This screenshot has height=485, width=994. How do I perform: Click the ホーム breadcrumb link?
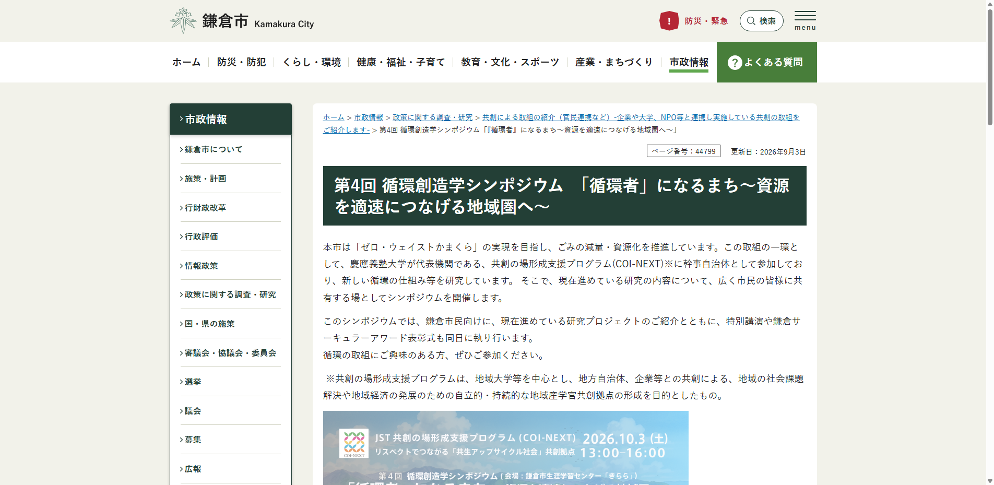[334, 117]
